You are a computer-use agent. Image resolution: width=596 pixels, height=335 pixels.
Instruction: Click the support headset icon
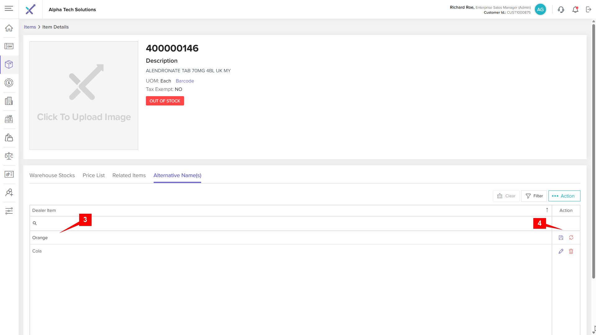561,10
